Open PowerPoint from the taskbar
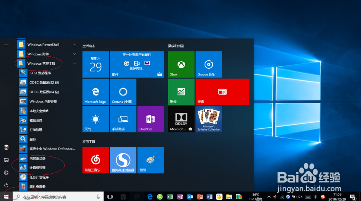 pyautogui.click(x=200, y=197)
